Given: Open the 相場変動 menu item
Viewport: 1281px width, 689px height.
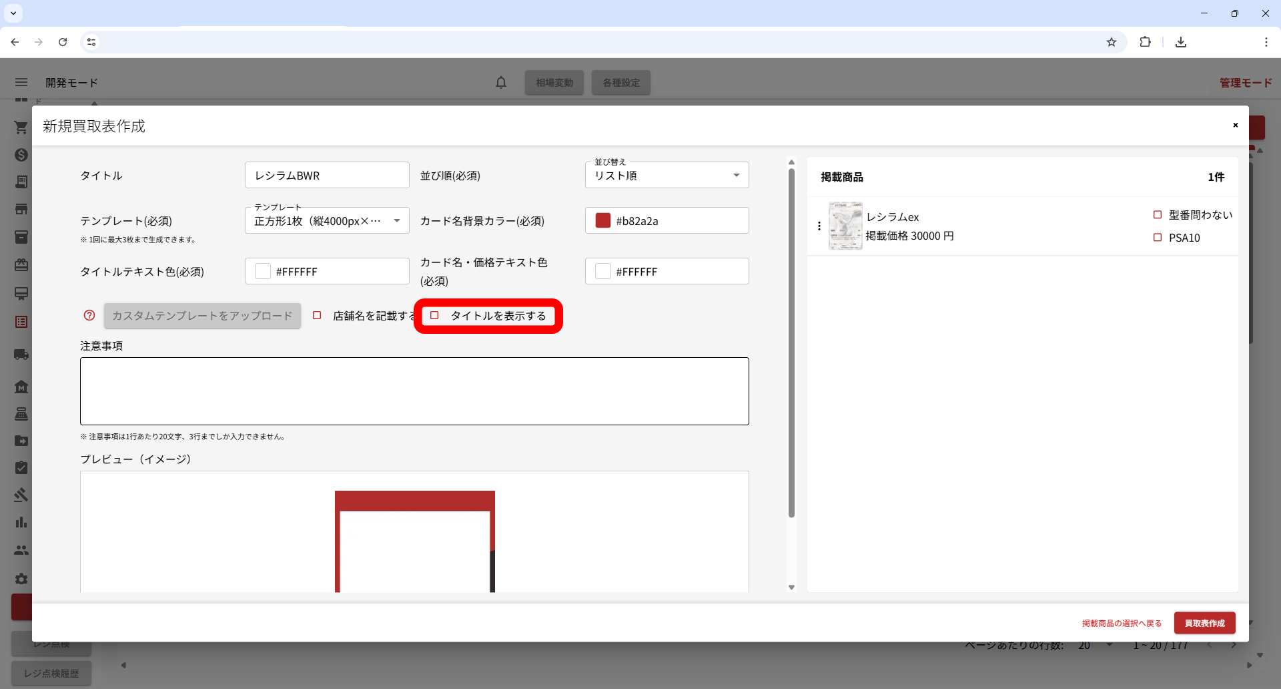Looking at the screenshot, I should point(554,83).
